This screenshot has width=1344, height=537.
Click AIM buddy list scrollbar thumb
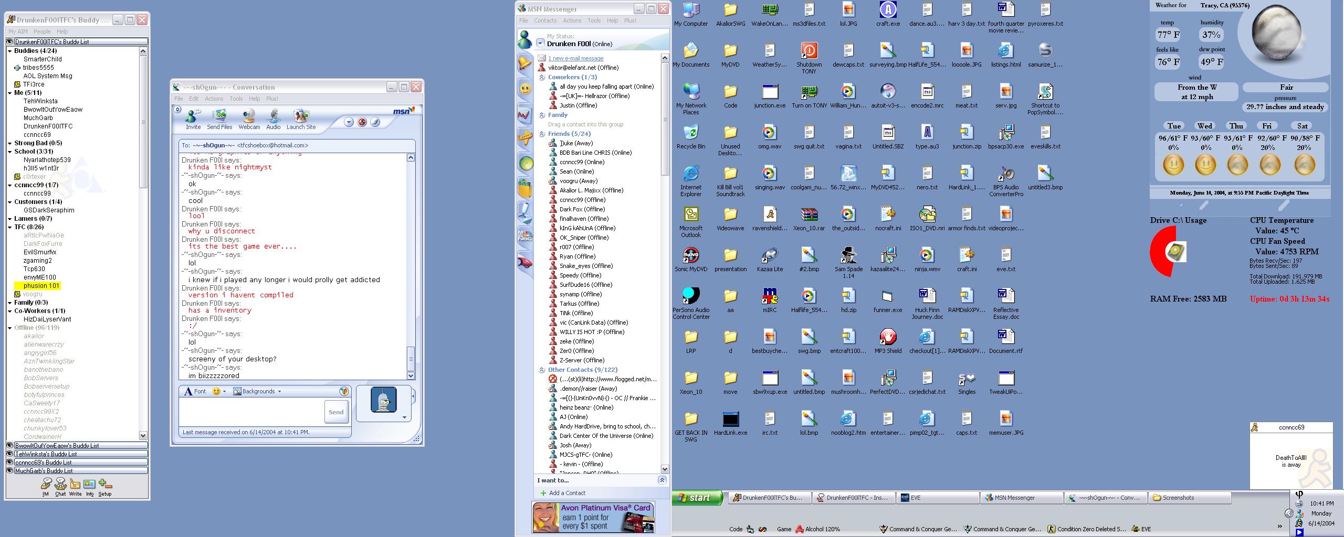click(143, 122)
